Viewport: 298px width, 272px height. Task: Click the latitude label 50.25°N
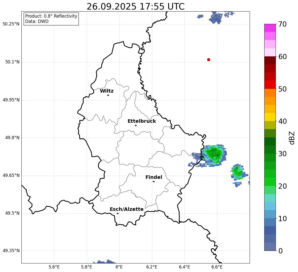[x=11, y=24]
